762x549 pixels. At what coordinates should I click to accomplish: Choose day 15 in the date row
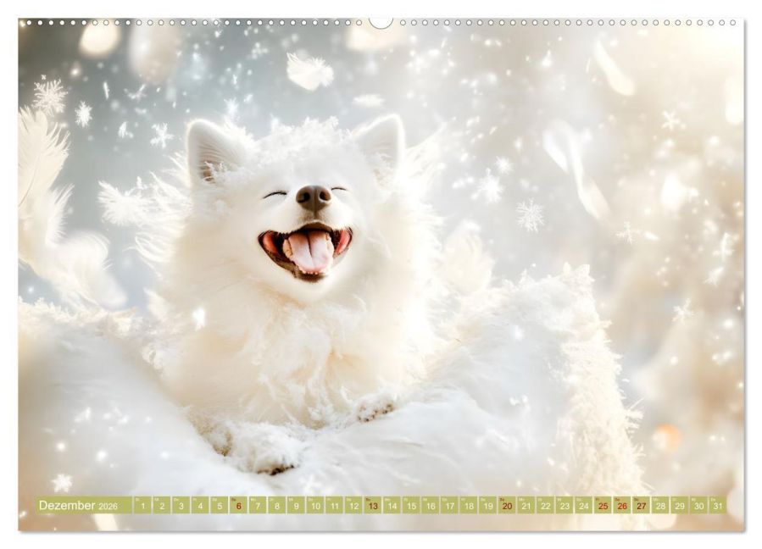[x=411, y=506]
